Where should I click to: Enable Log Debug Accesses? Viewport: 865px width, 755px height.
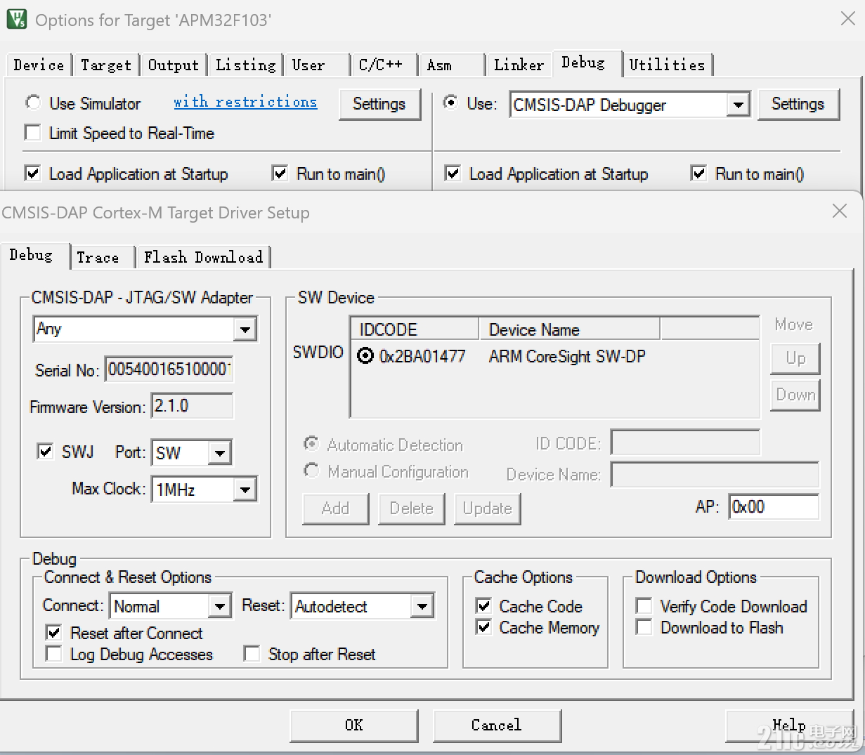pyautogui.click(x=53, y=654)
